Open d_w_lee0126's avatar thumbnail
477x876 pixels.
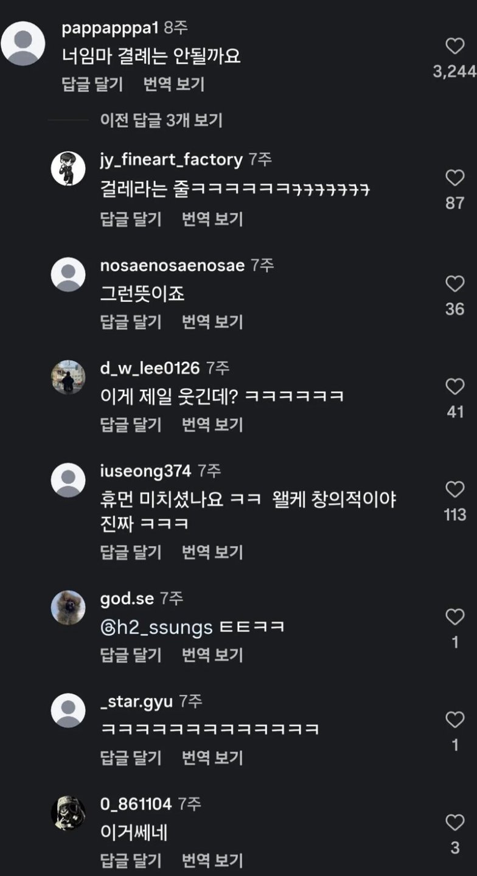tap(68, 377)
